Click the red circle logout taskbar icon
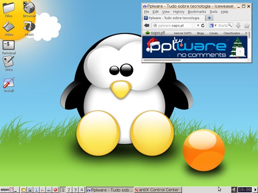The image size is (258, 193). pyautogui.click(x=55, y=190)
